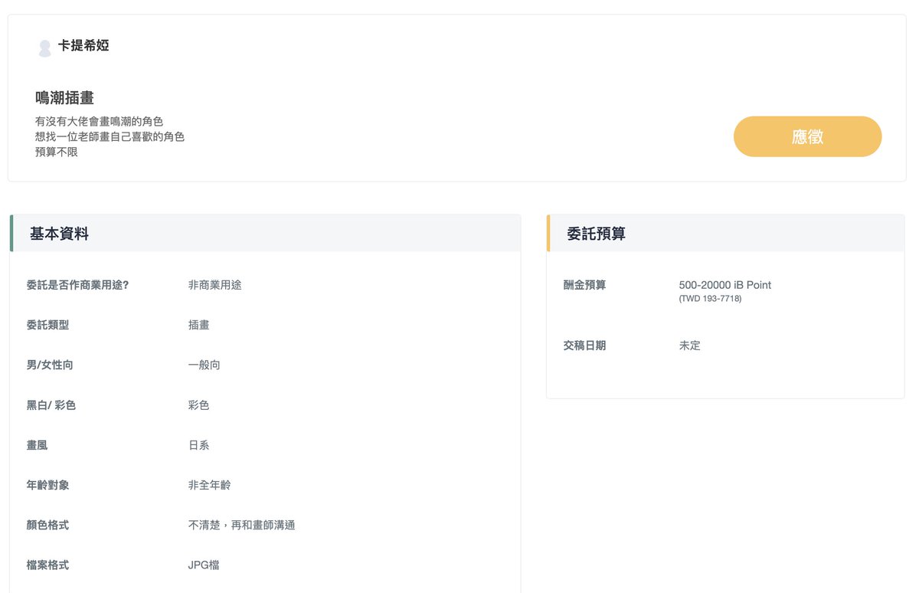Select the 日系 art style value
This screenshot has width=919, height=593.
coord(198,445)
